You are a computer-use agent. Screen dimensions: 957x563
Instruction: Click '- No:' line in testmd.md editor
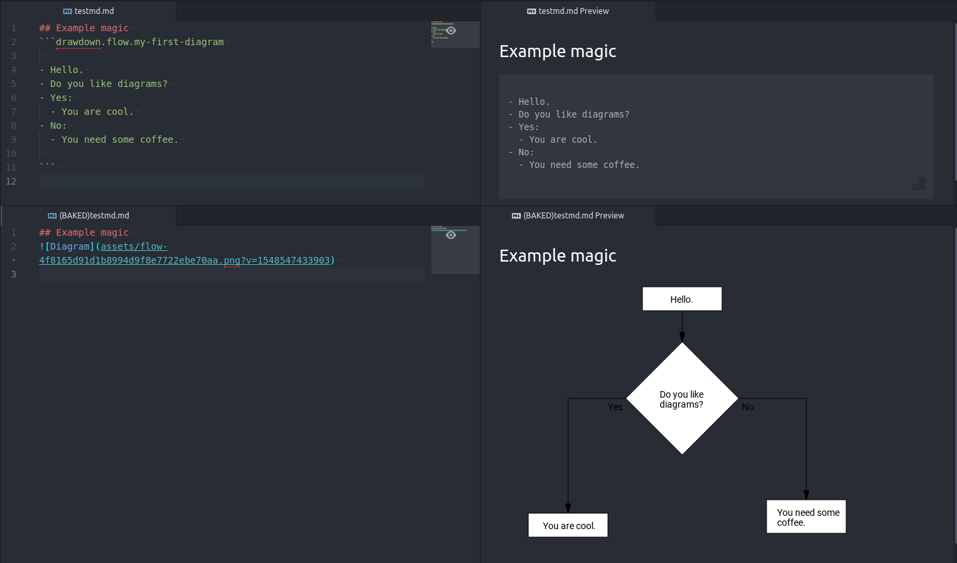(53, 125)
